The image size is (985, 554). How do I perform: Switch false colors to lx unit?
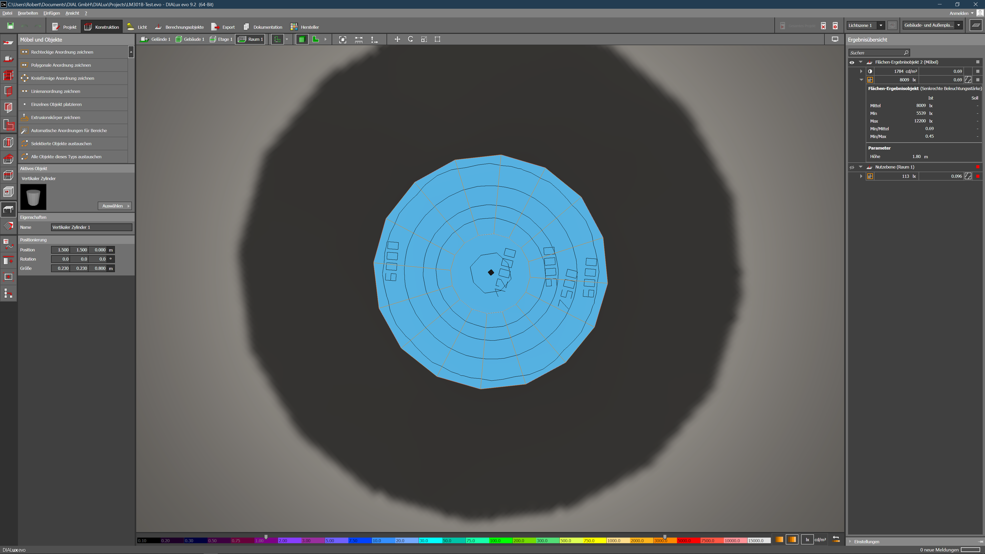pyautogui.click(x=807, y=539)
